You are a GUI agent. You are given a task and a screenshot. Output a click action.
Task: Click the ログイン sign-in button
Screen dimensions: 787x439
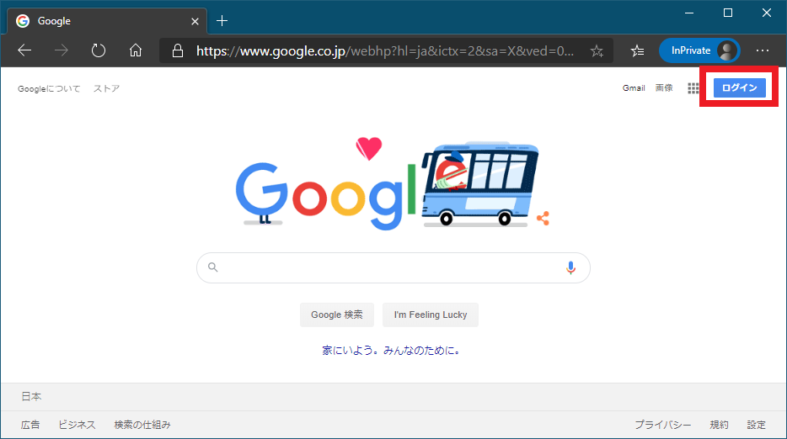point(739,87)
